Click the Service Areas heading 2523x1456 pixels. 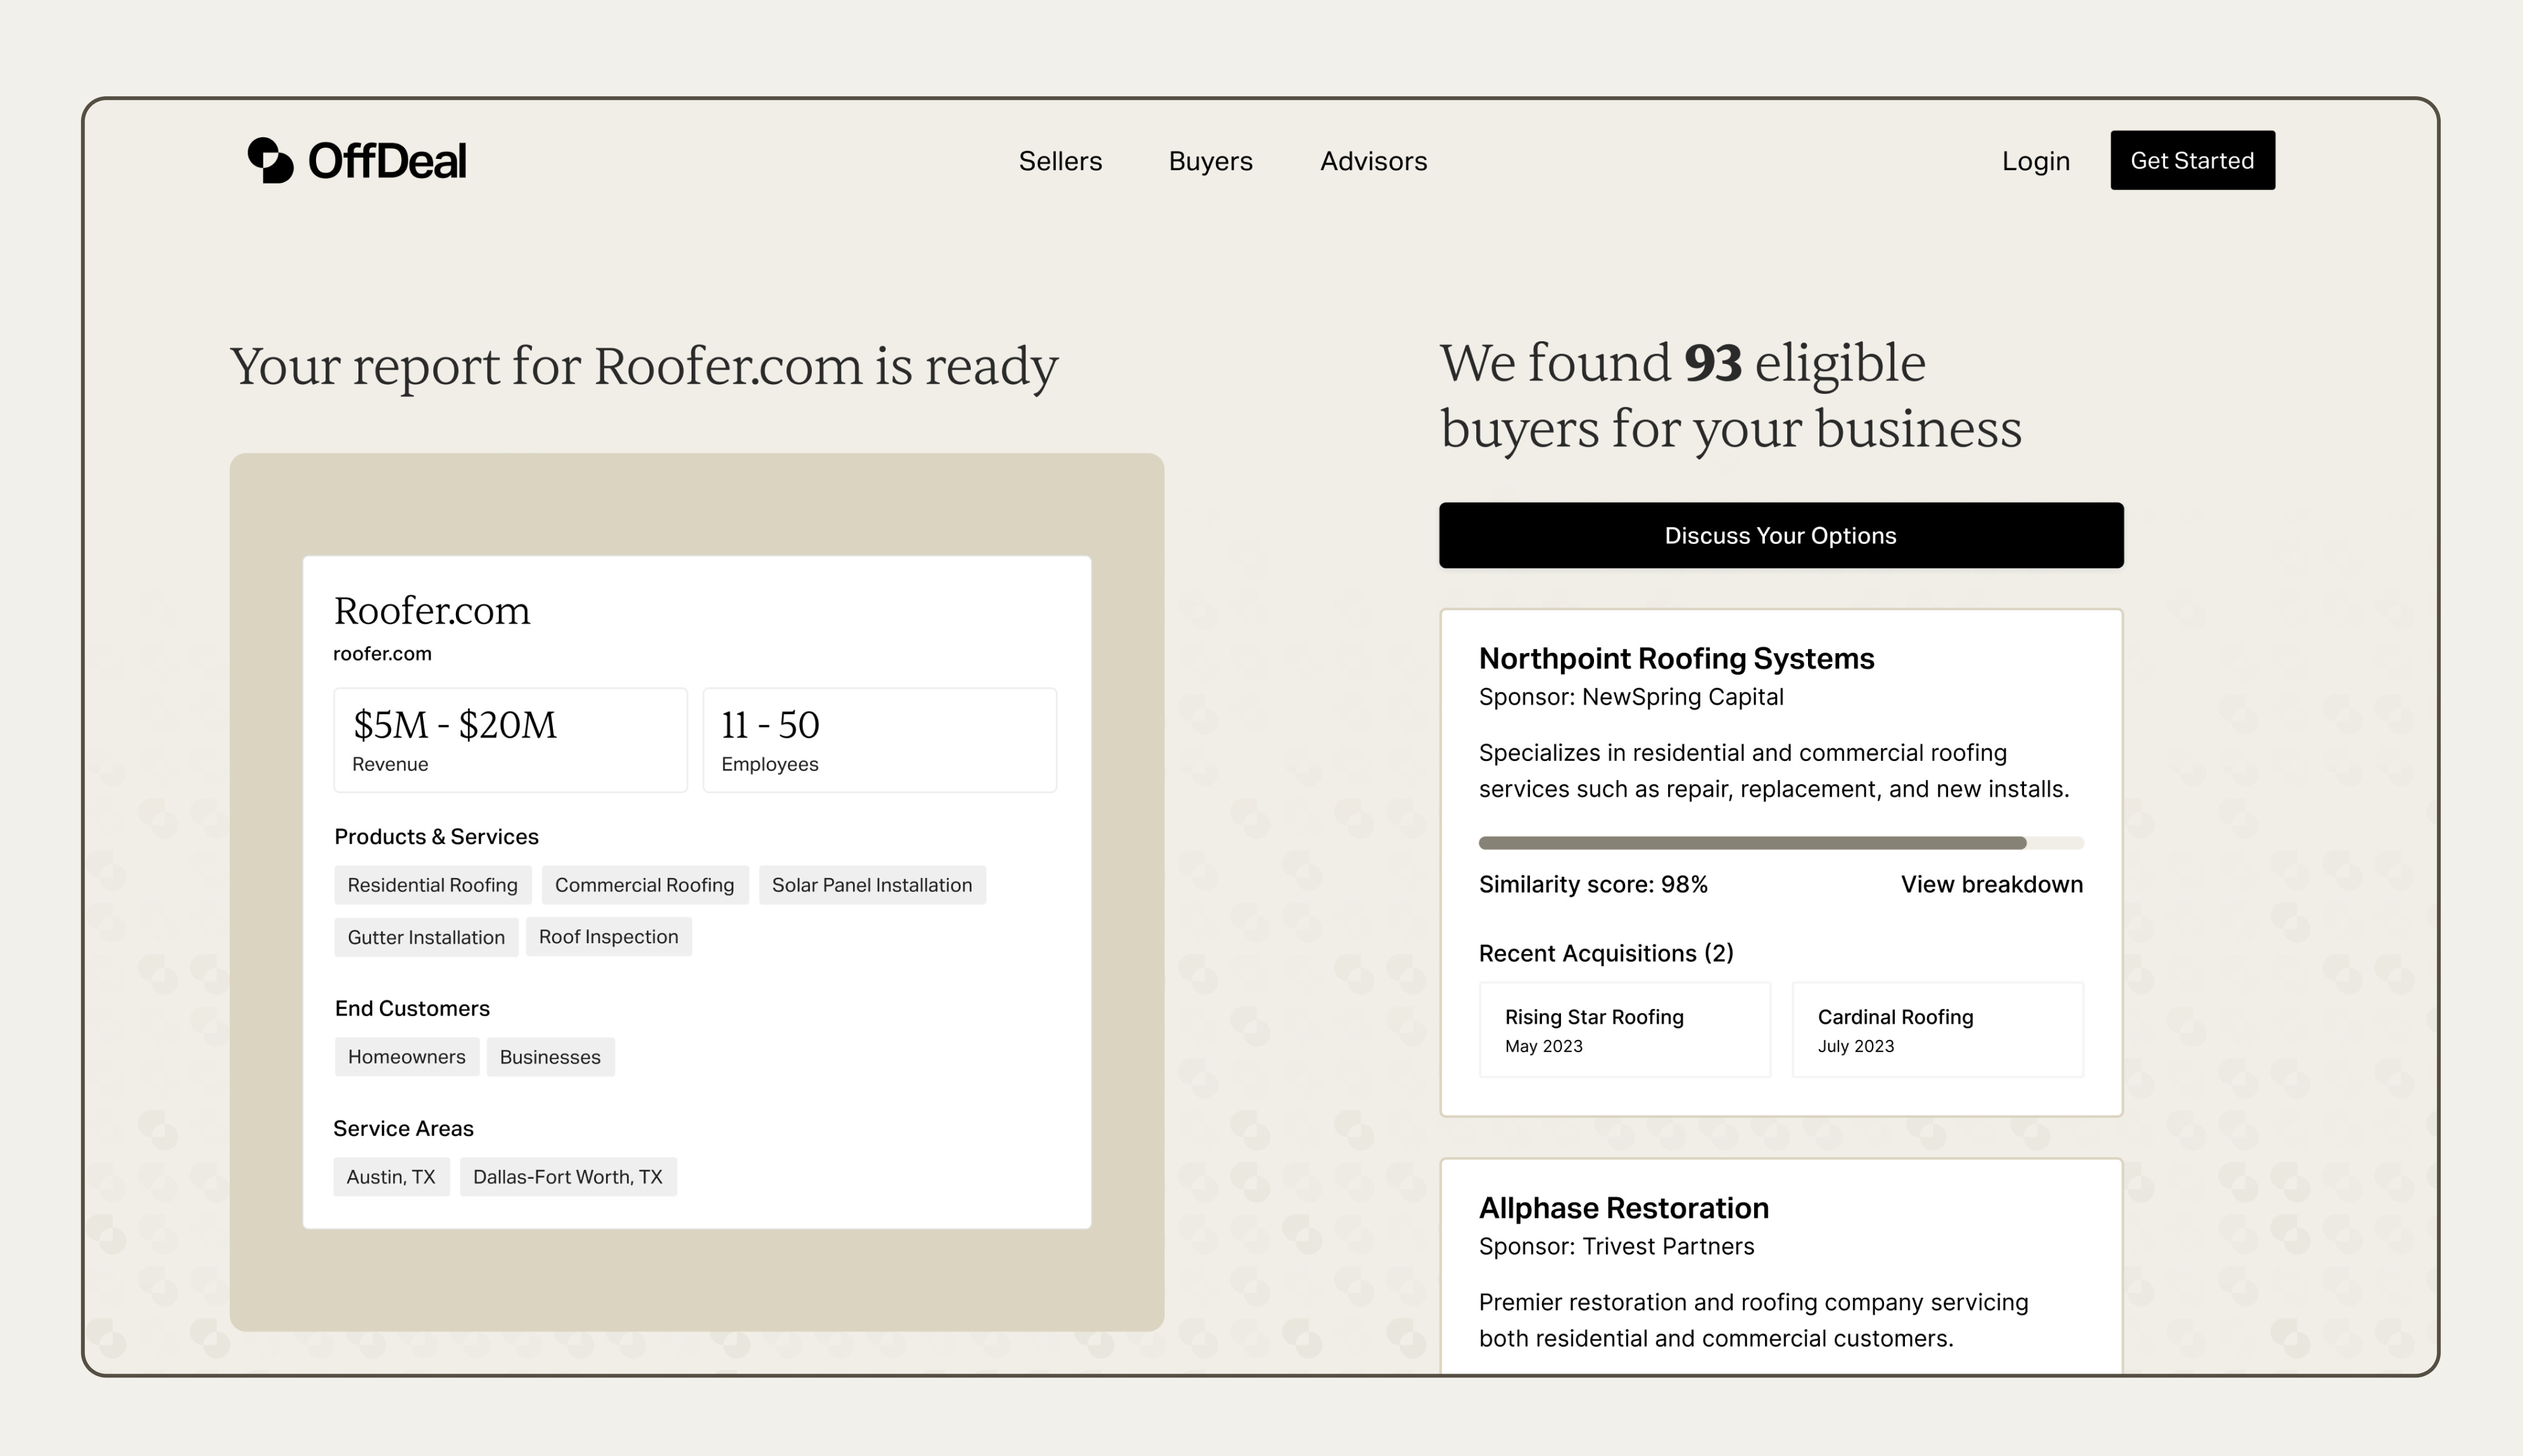point(403,1128)
